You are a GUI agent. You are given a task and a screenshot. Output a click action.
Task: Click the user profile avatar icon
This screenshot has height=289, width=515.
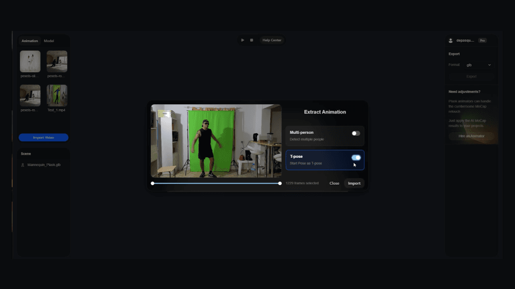451,40
